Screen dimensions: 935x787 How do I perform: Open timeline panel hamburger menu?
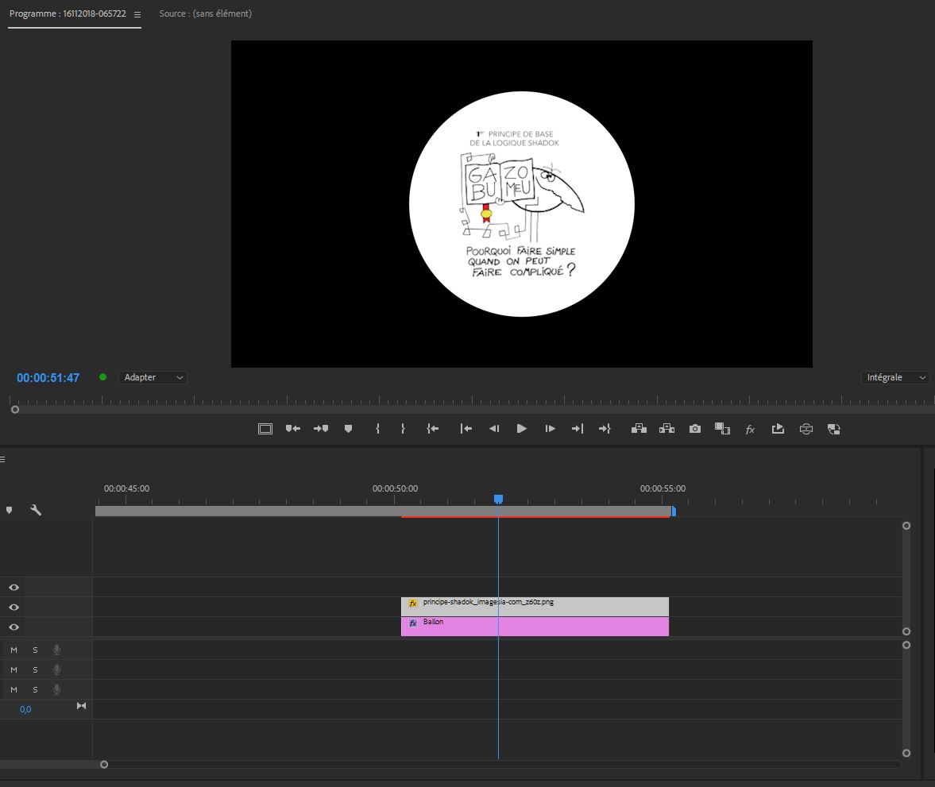click(x=2, y=459)
